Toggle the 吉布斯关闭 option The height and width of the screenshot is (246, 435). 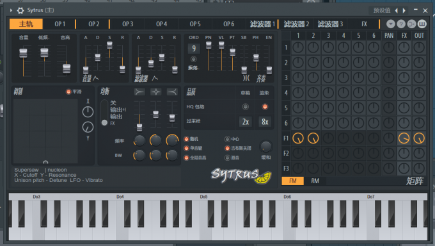[227, 149]
